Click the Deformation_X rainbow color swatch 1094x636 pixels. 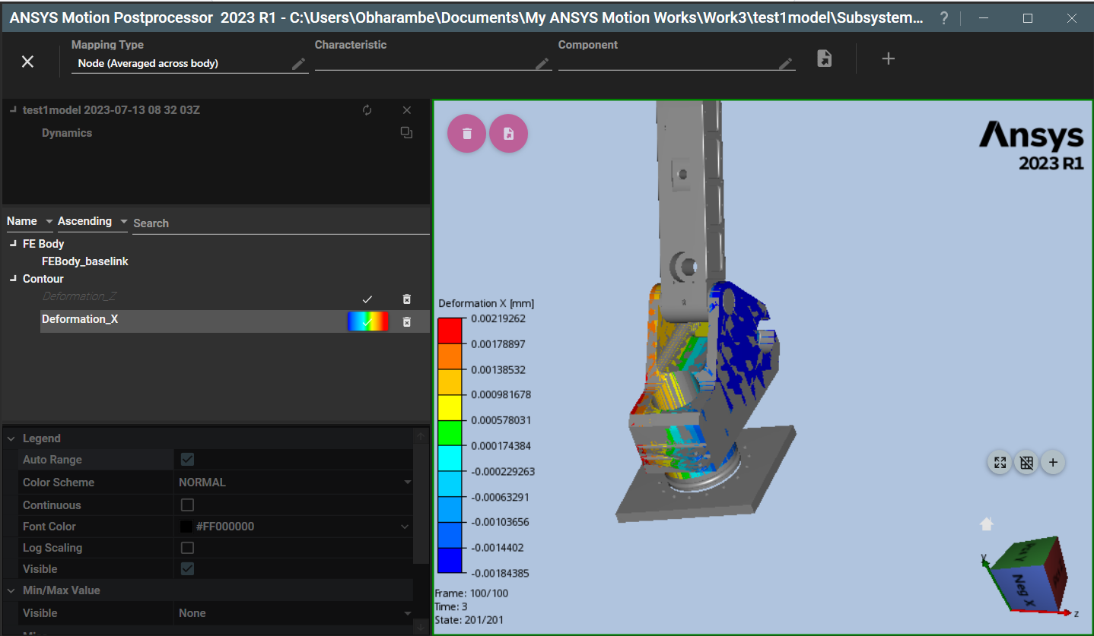coord(367,321)
